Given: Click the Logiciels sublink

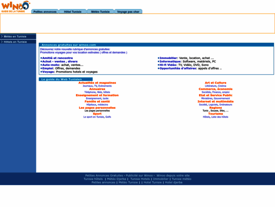Looking at the screenshot, I should point(213,105).
